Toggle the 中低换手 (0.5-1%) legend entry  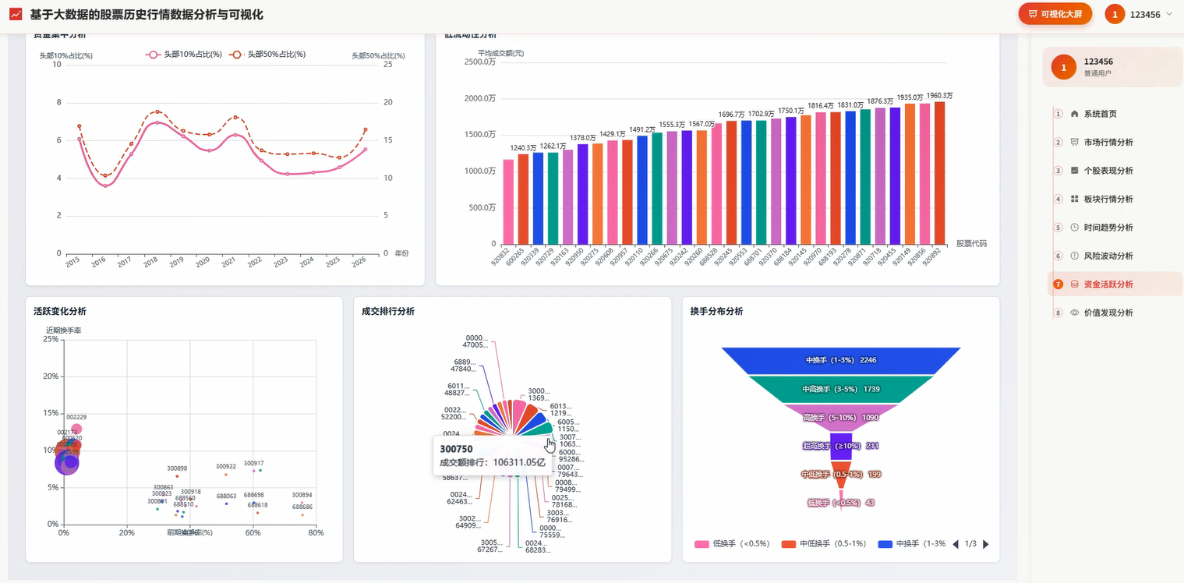[x=824, y=544]
